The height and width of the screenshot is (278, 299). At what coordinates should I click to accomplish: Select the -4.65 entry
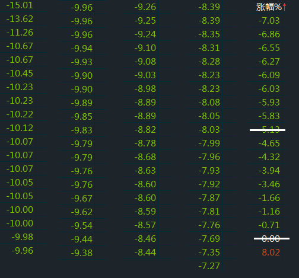click(269, 143)
